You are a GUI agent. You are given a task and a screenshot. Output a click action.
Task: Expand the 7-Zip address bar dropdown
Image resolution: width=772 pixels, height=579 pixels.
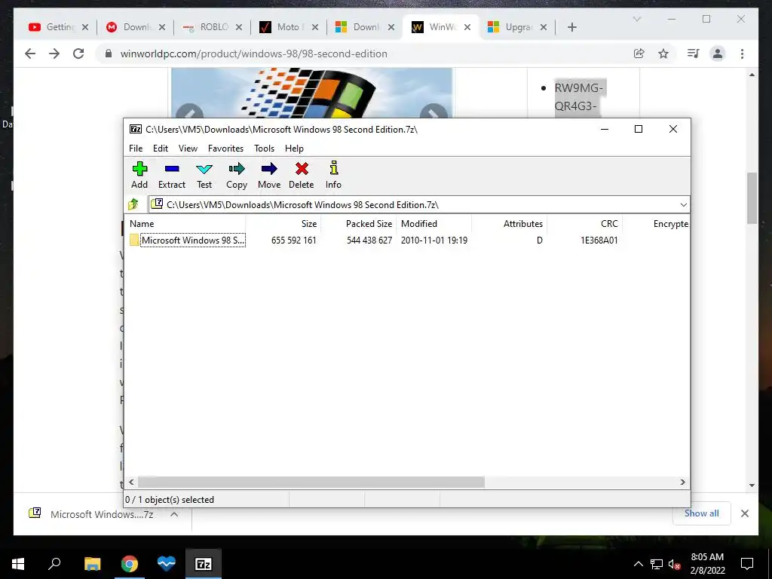pos(683,205)
